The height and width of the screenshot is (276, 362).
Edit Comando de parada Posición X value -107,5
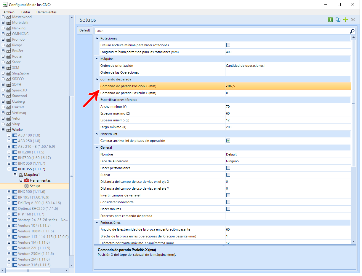[x=288, y=86]
